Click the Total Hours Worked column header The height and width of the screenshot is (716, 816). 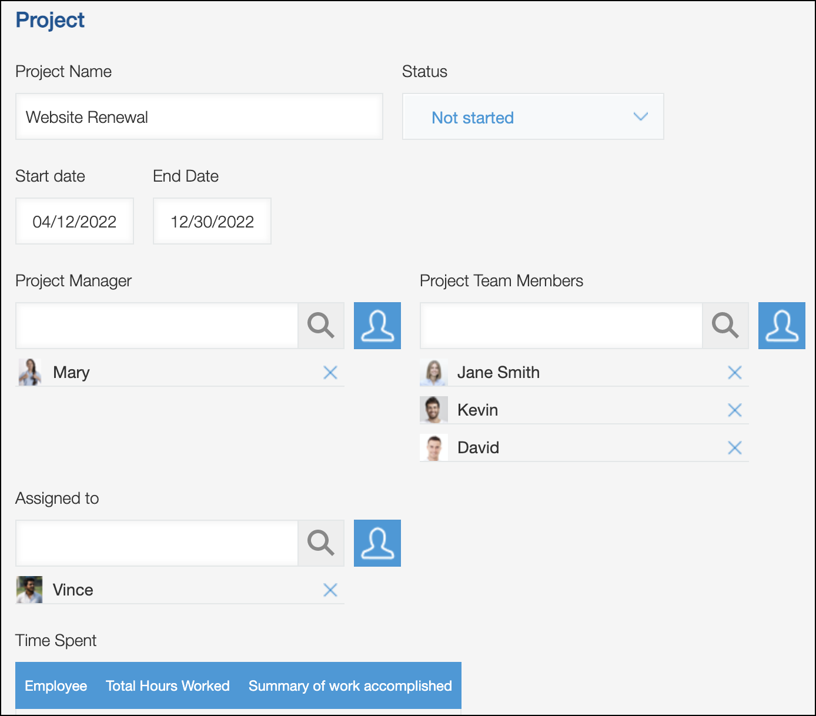click(x=168, y=686)
